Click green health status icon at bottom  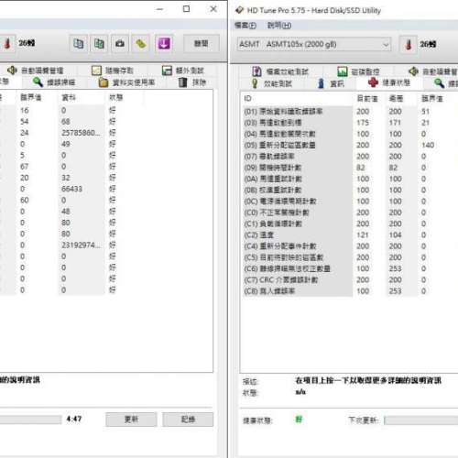point(299,420)
